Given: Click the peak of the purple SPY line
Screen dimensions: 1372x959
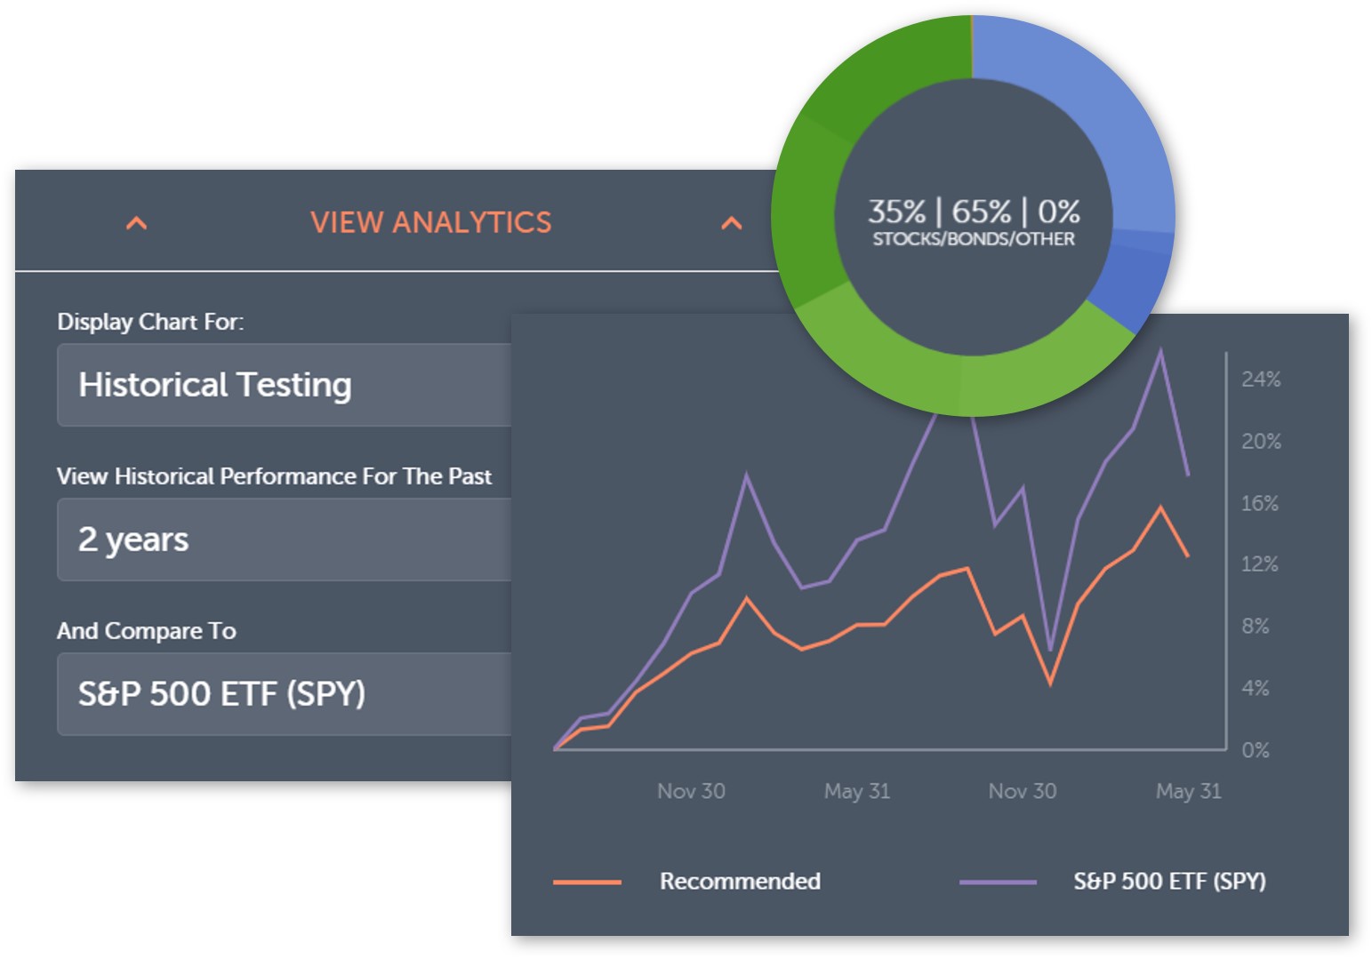Looking at the screenshot, I should (1160, 351).
